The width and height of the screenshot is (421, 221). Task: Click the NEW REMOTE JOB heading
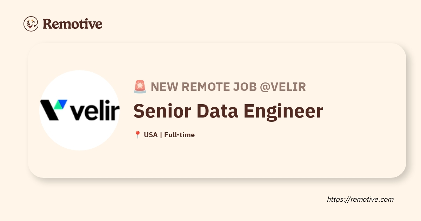coord(204,87)
